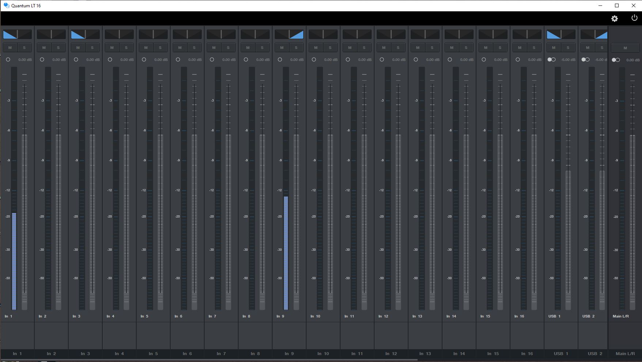Screen dimensions: 642x362
Task: Toggle the link circle on channel In 2
Action: pyautogui.click(x=42, y=59)
